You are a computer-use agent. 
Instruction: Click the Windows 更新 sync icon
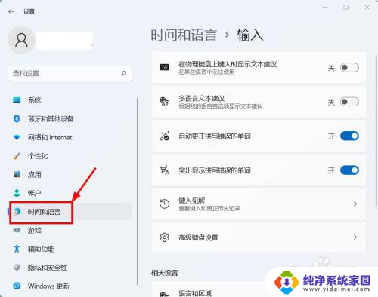click(x=17, y=286)
